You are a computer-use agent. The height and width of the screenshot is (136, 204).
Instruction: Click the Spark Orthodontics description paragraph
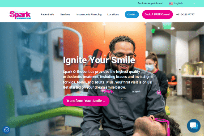pyautogui.click(x=108, y=79)
